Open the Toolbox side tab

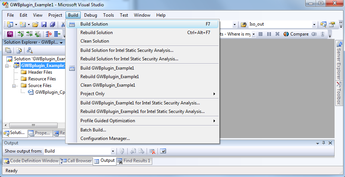(339, 93)
